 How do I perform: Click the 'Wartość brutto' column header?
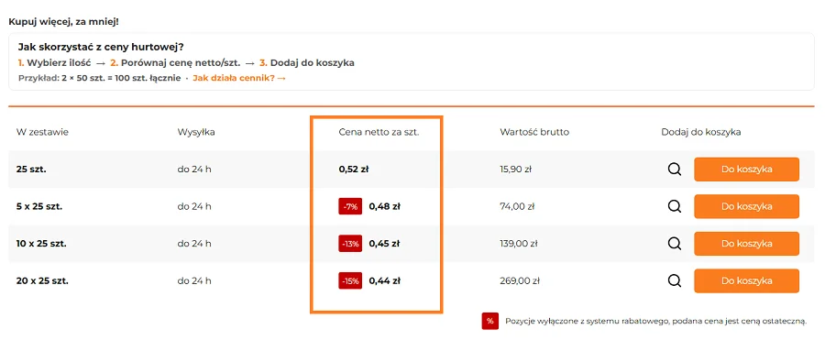click(x=534, y=132)
